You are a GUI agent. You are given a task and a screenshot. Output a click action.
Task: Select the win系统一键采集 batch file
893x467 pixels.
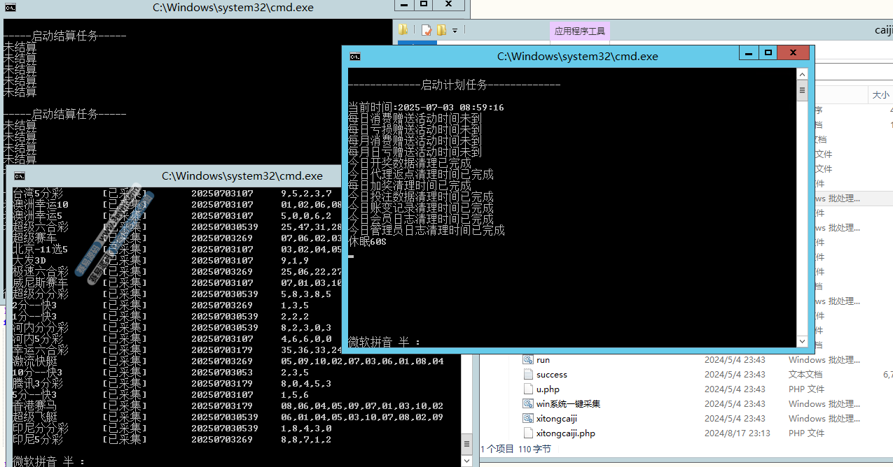pos(567,404)
